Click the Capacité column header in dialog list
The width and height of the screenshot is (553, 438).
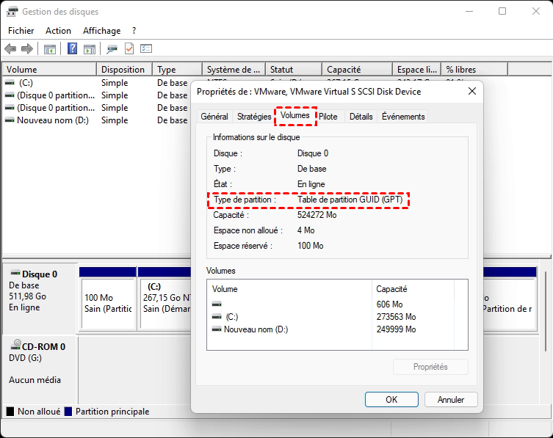(413, 289)
